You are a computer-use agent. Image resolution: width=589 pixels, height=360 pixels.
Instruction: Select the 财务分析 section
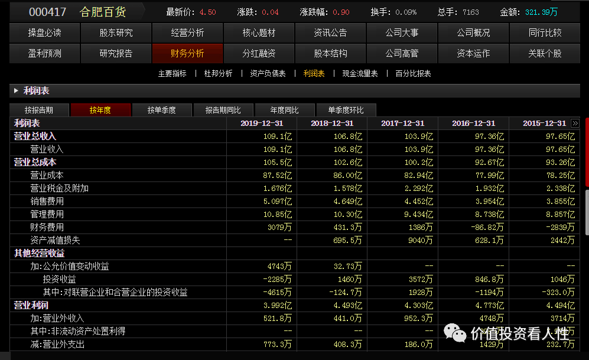coord(187,53)
